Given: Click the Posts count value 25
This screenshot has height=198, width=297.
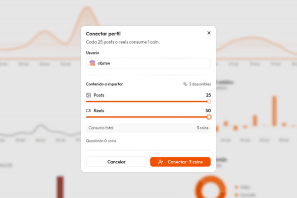Looking at the screenshot, I should coord(208,95).
